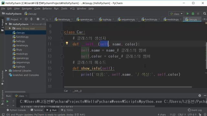The width and height of the screenshot is (207, 116).
Task: Open the Terminal tool window
Action: tap(37, 110)
